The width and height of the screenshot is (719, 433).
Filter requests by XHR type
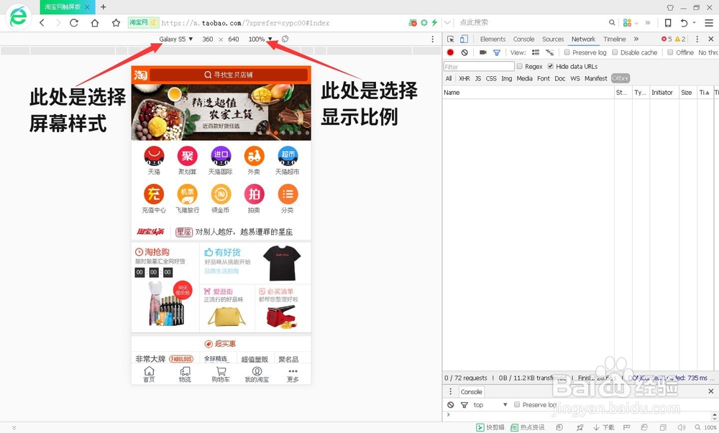point(464,79)
